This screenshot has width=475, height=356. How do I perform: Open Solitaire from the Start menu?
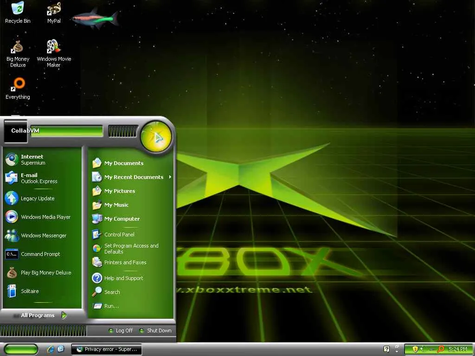(x=42, y=291)
